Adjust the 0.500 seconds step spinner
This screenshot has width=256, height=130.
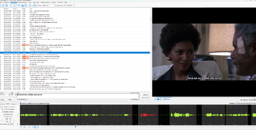pyautogui.click(x=10, y=119)
